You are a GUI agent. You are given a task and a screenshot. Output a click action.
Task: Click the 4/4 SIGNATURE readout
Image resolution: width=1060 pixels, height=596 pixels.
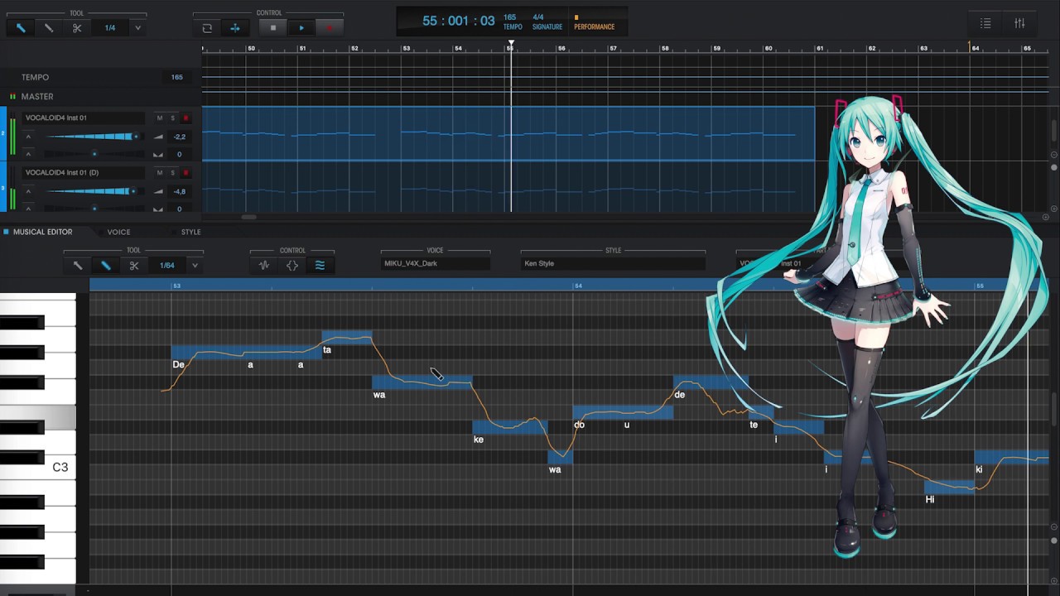tap(547, 22)
